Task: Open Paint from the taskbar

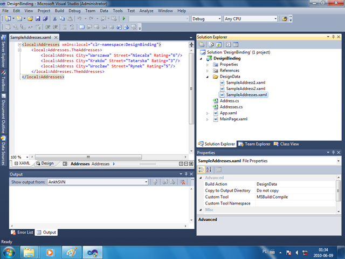Action: 71,253
